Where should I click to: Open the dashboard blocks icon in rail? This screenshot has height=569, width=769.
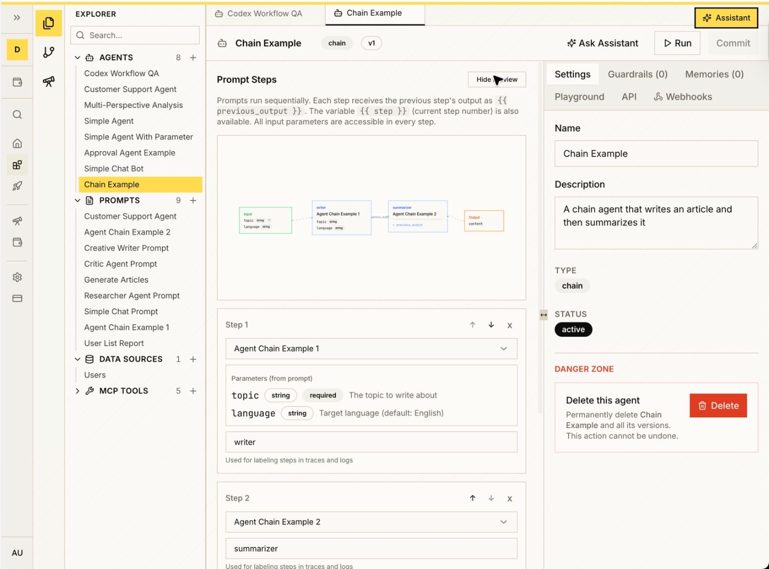coord(17,165)
